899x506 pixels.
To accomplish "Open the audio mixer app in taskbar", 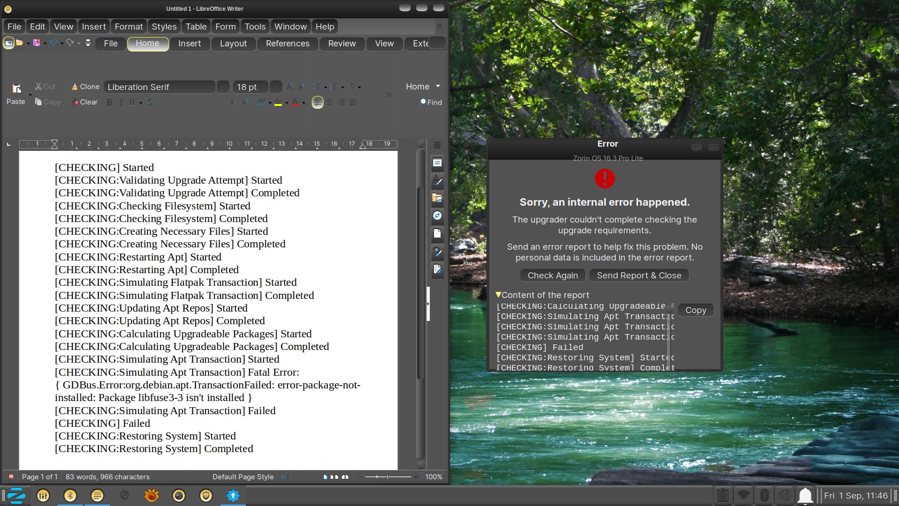I will coord(43,496).
